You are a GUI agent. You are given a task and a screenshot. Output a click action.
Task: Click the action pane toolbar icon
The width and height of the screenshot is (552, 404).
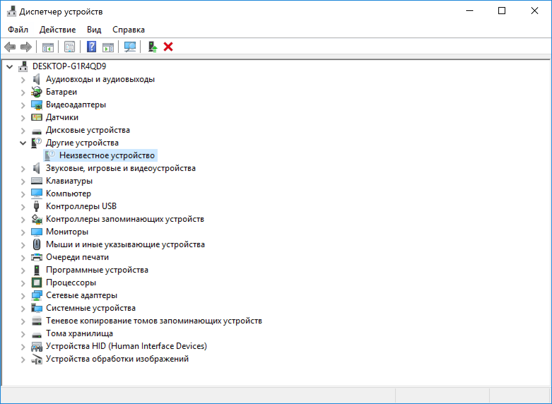pos(108,47)
